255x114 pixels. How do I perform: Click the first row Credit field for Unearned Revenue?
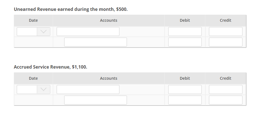(x=225, y=31)
